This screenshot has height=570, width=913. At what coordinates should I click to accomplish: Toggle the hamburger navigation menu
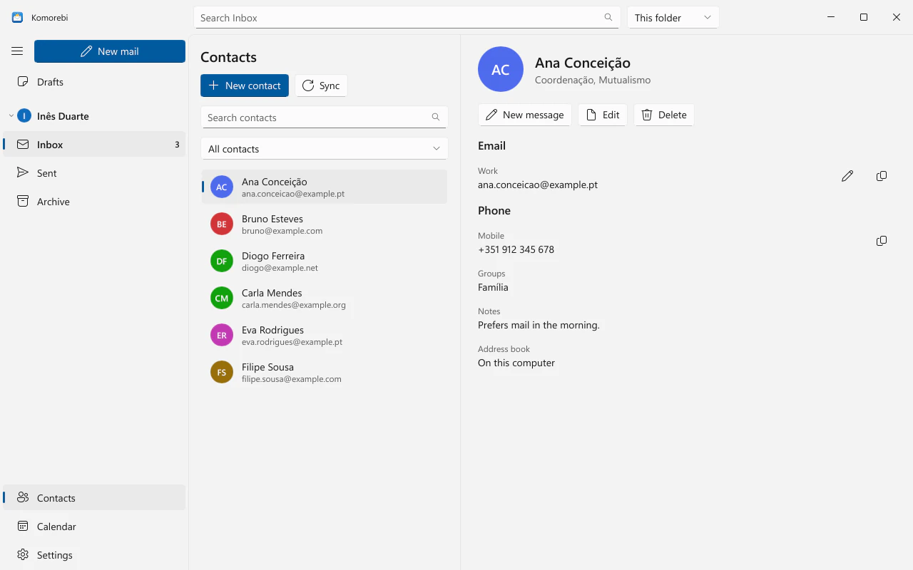click(17, 51)
